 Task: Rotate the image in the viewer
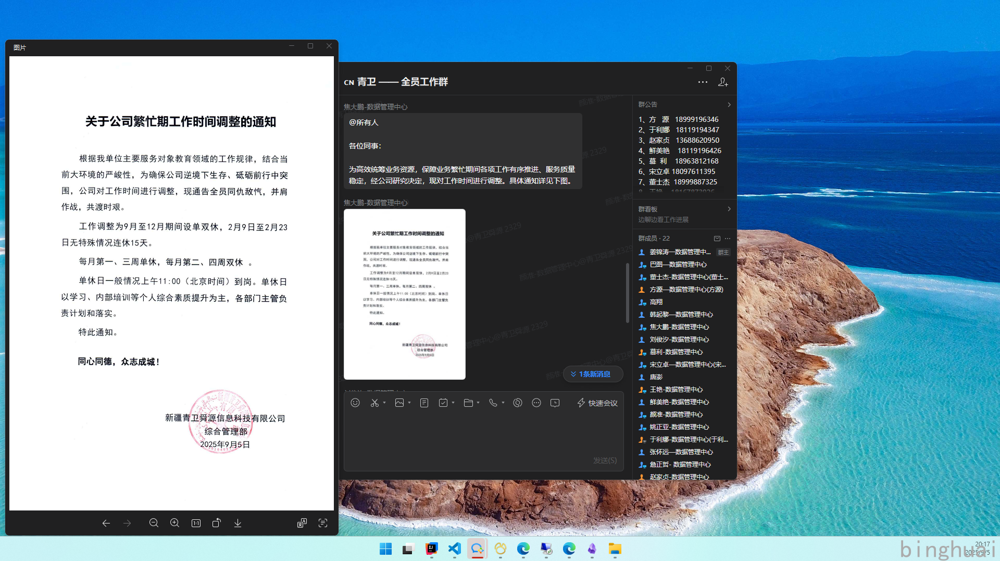point(217,523)
